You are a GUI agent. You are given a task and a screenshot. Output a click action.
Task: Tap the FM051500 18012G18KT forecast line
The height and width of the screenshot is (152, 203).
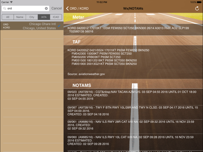coord(104,60)
